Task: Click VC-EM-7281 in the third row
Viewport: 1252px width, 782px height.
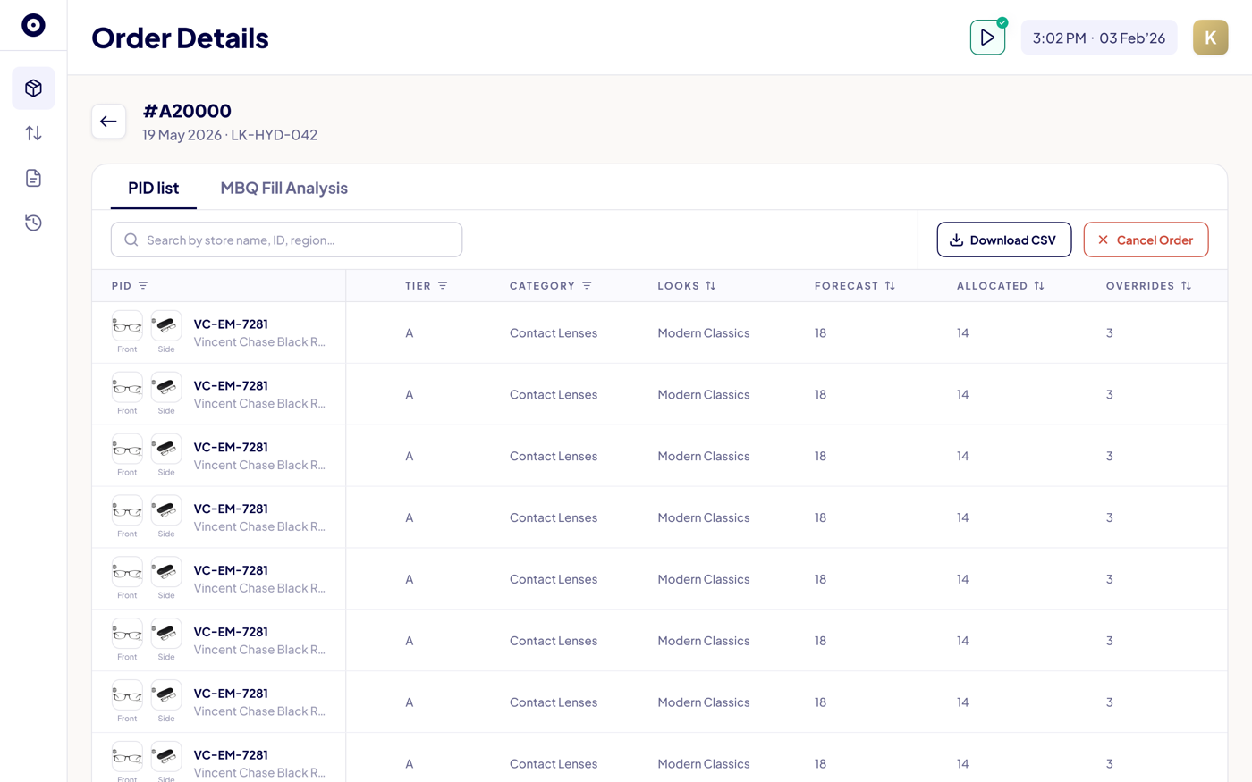Action: coord(231,448)
